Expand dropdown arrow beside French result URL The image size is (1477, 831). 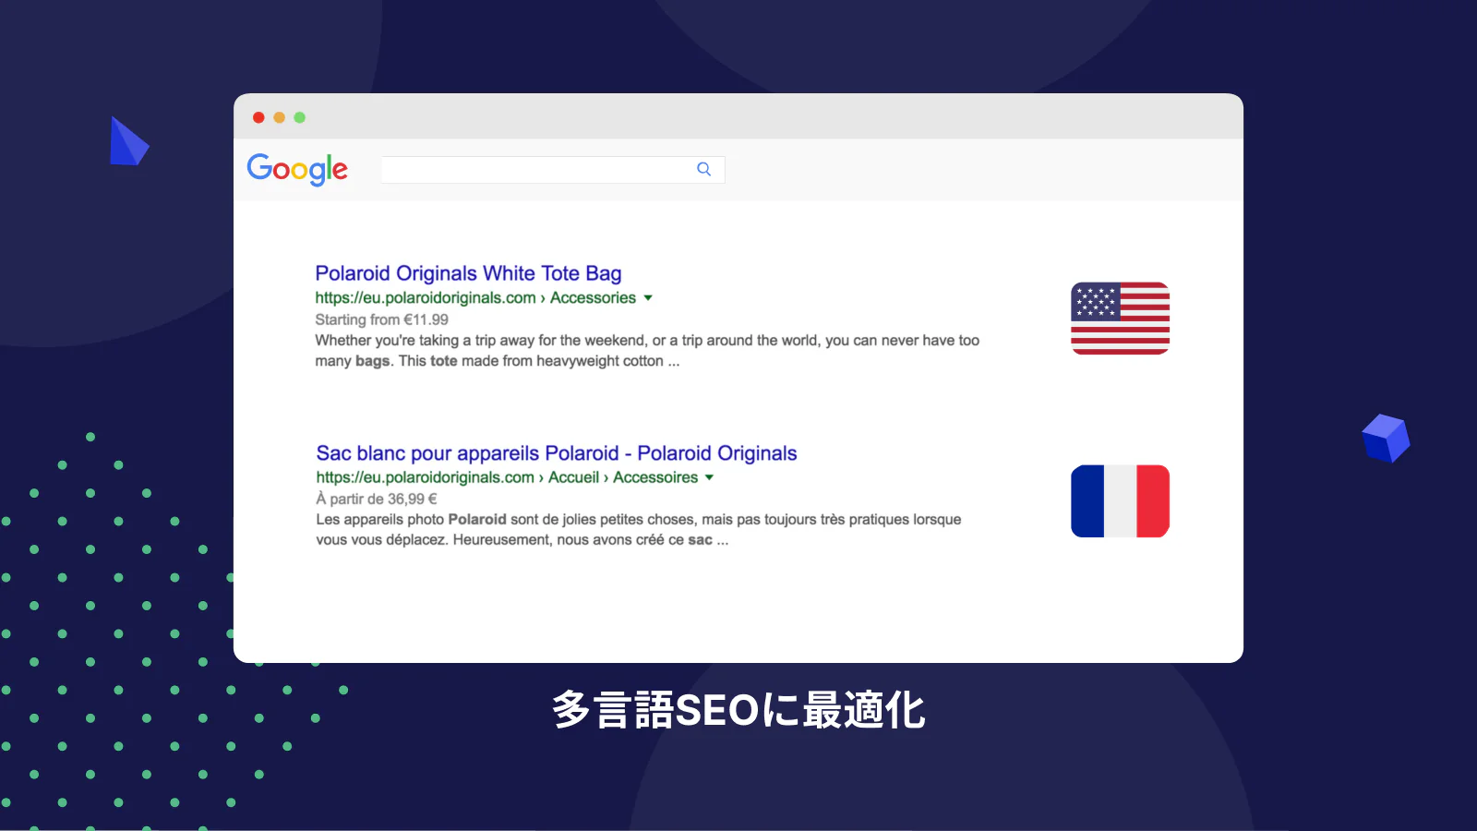709,477
